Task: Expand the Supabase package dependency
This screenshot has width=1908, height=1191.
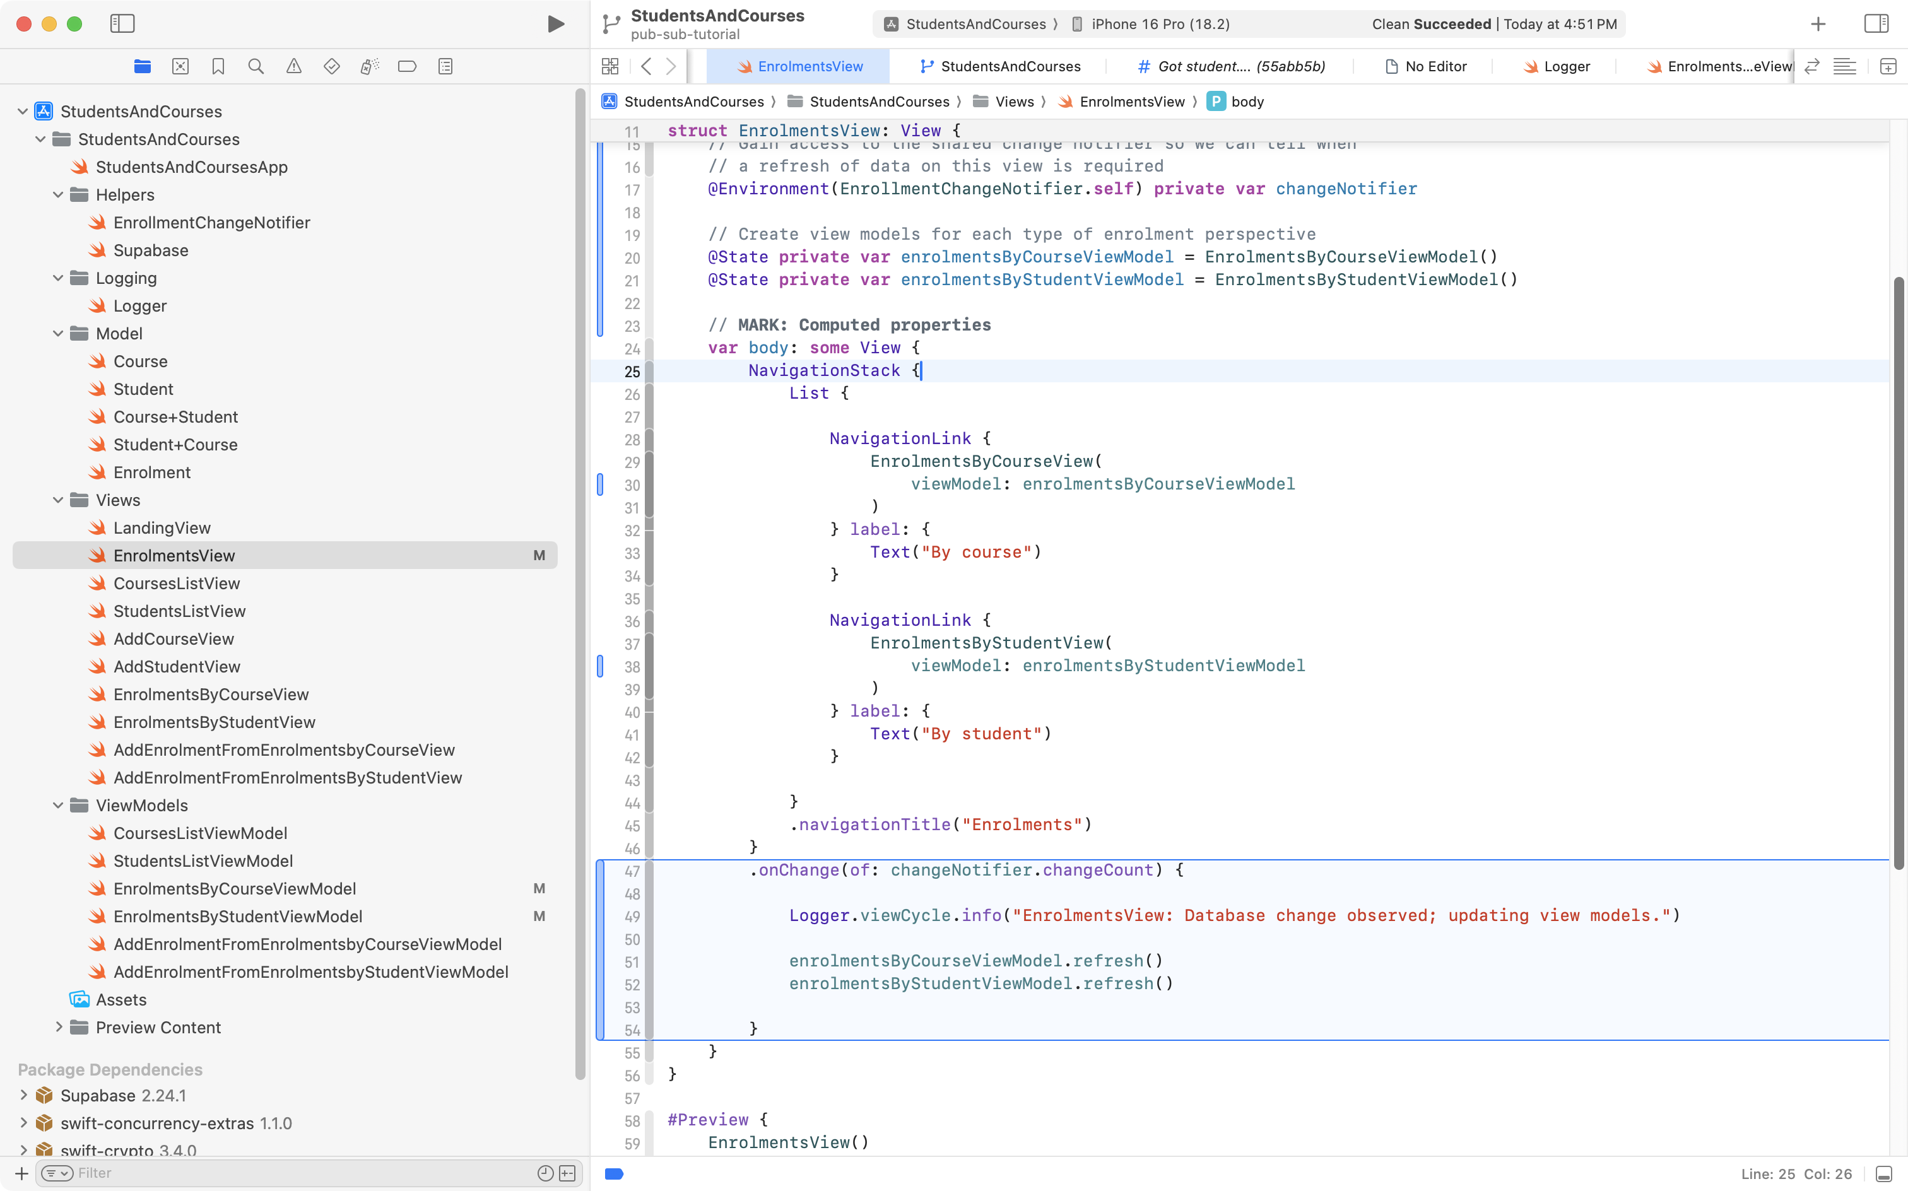Action: tap(23, 1095)
